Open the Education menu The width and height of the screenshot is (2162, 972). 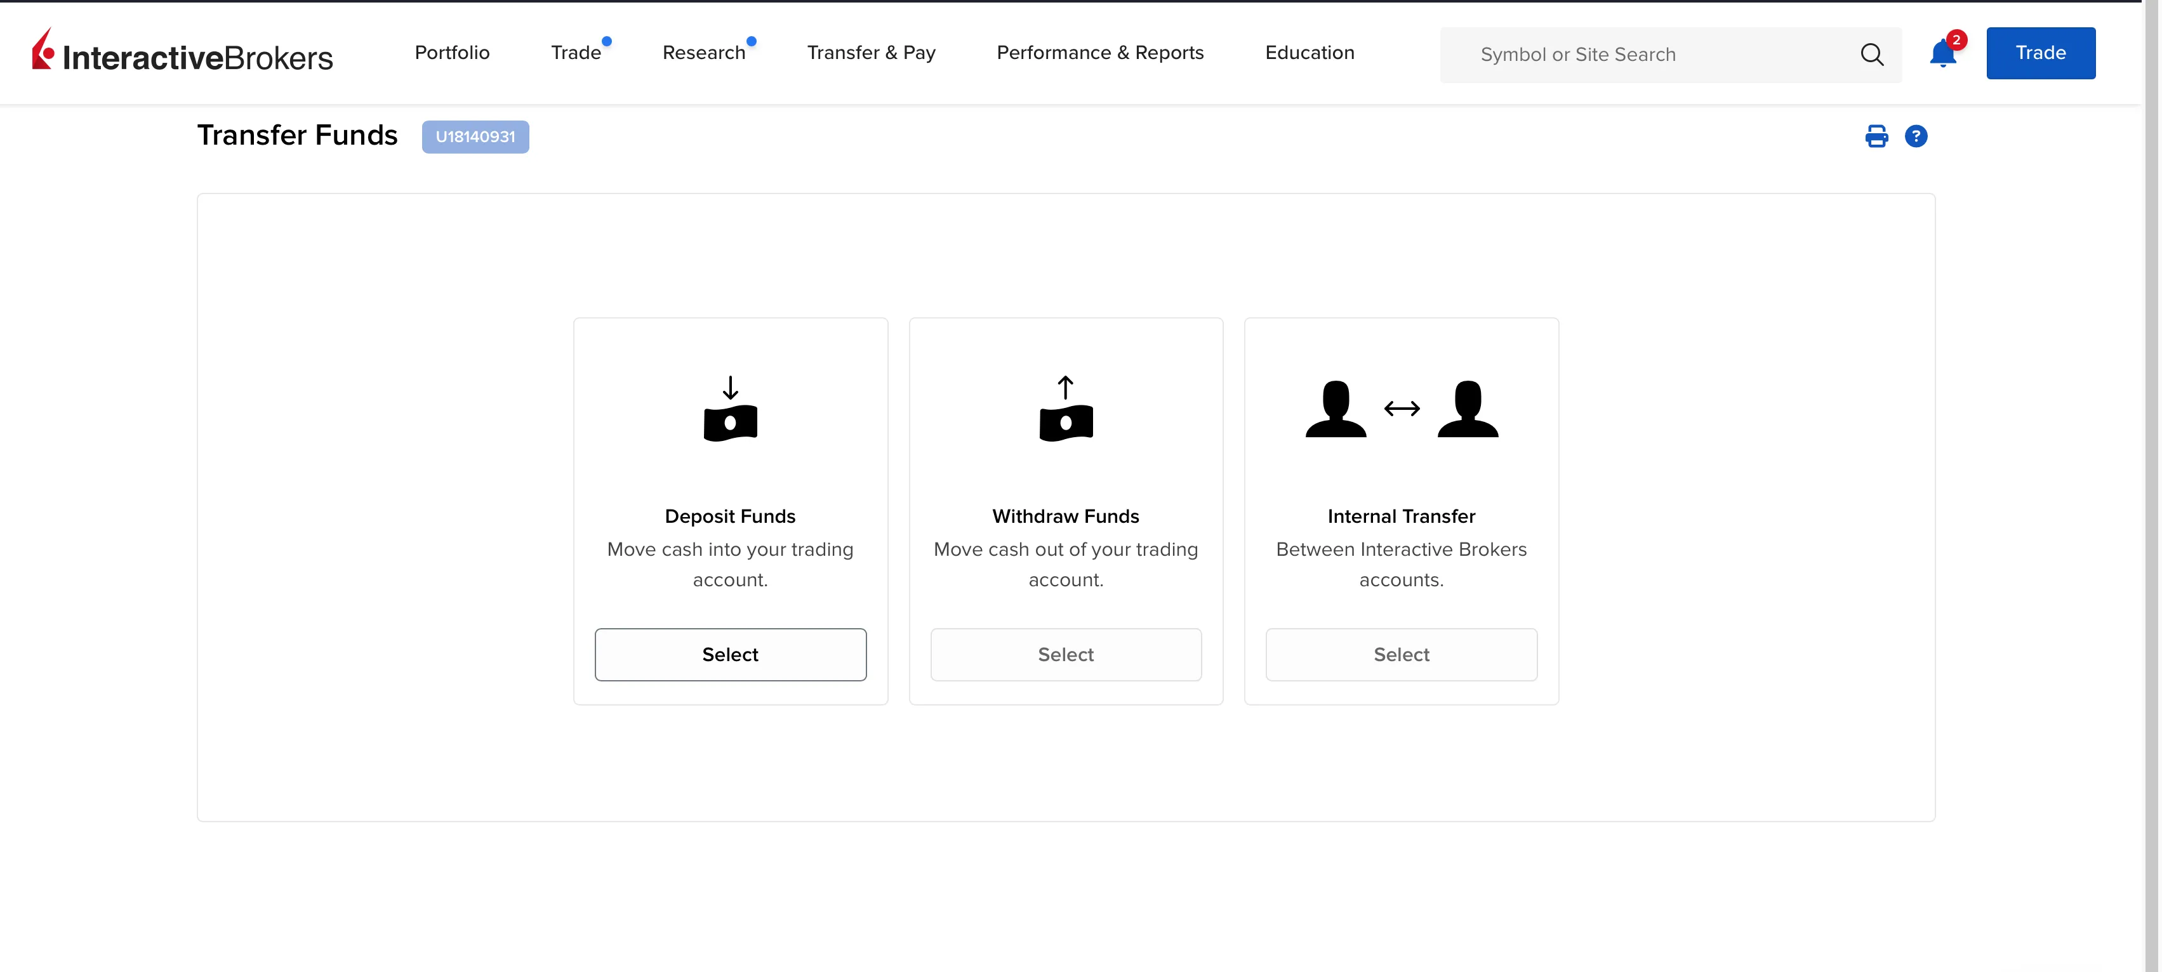pos(1310,53)
